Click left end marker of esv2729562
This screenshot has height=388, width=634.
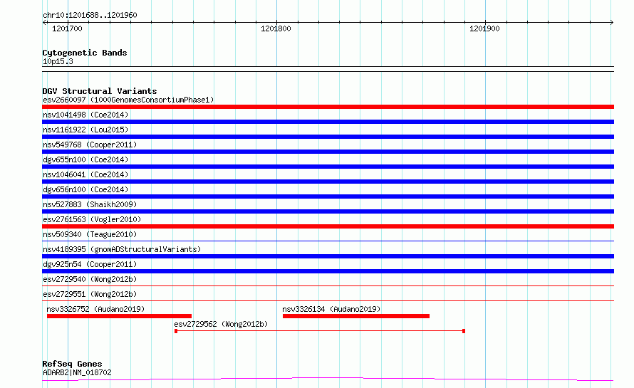[x=176, y=331]
